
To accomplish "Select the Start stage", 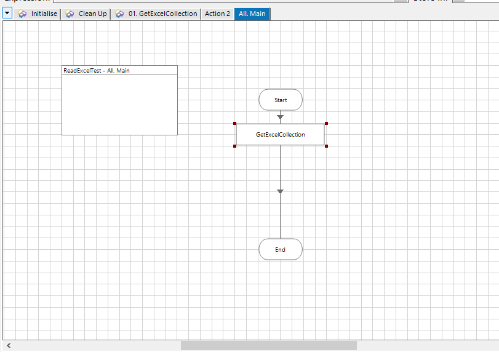I will click(281, 100).
